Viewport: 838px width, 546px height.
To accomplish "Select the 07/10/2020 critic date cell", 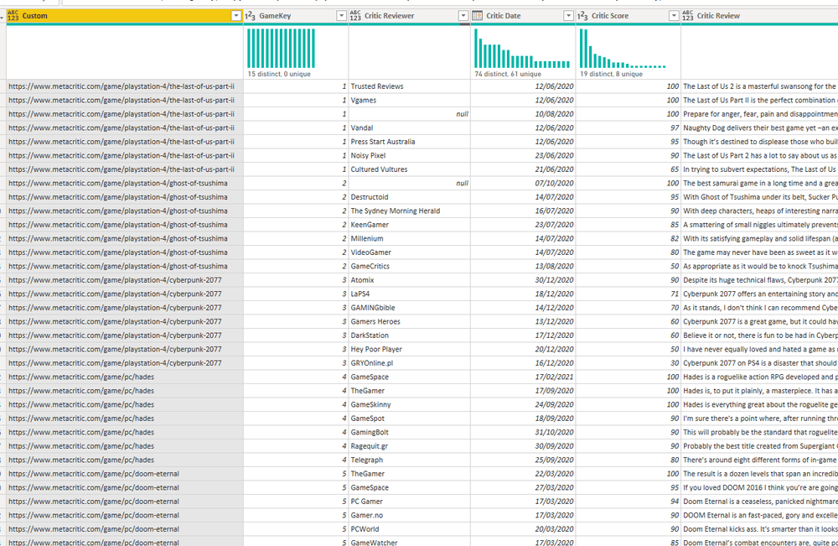I will [523, 184].
